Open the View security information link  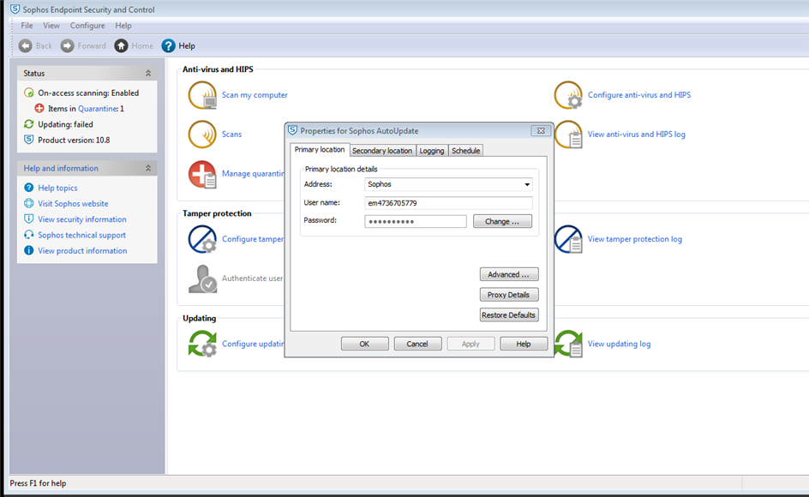[x=81, y=219]
